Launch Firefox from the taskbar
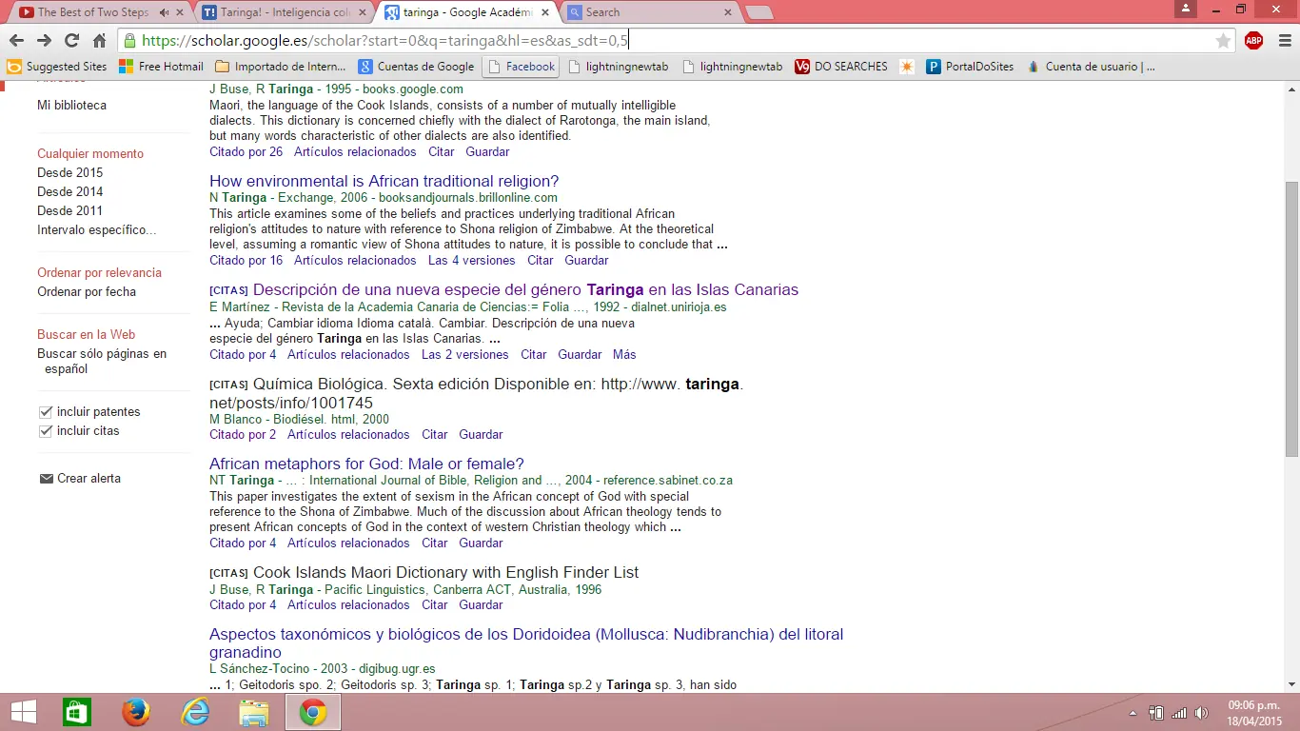 136,712
